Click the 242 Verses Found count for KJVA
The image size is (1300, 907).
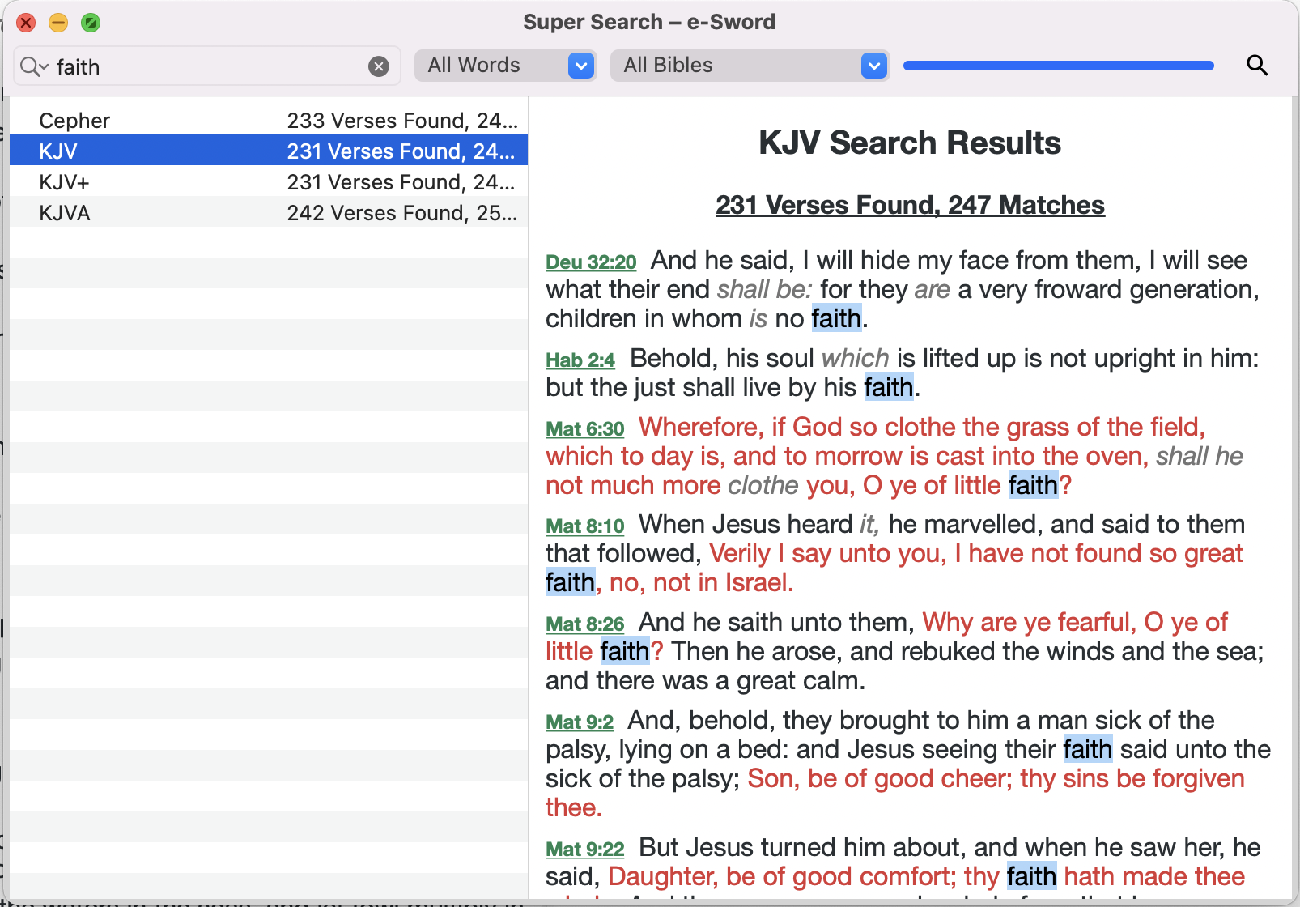(x=401, y=212)
